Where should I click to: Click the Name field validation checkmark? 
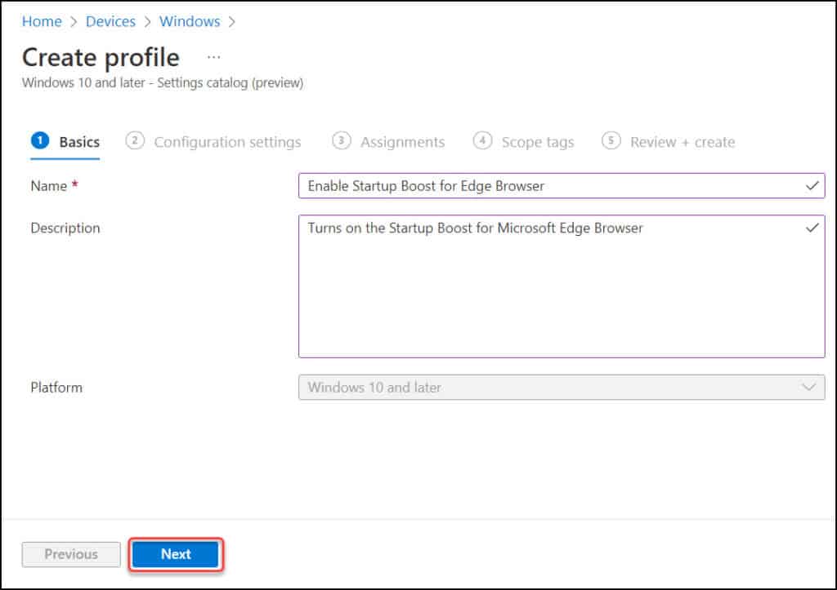coord(812,185)
